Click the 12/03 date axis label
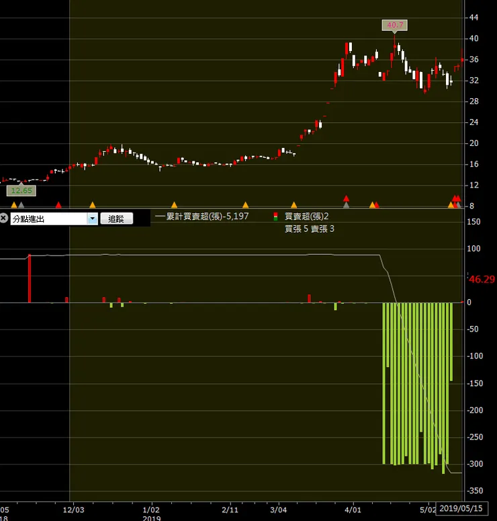497x521 pixels. (x=74, y=510)
